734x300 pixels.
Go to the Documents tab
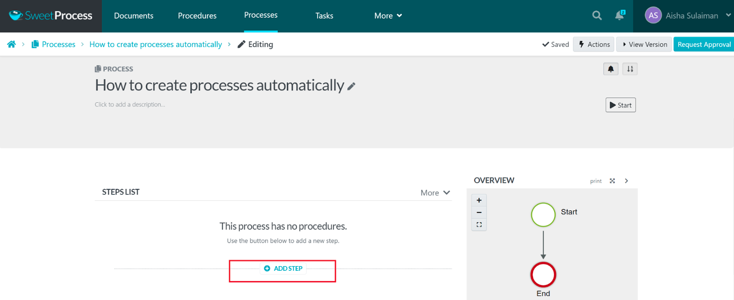click(133, 16)
